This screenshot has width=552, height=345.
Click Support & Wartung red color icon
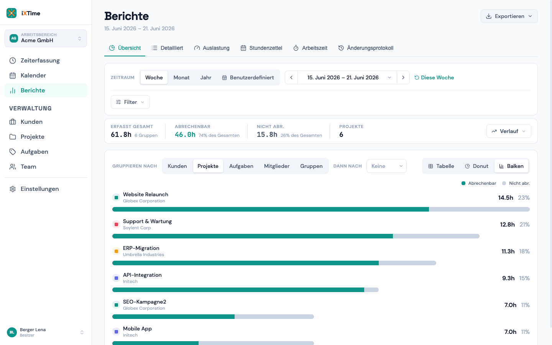(116, 224)
